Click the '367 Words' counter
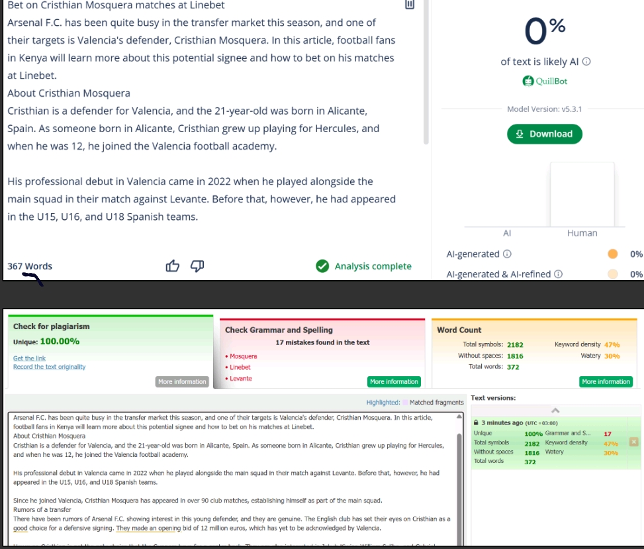Viewport: 644px width, 549px height. click(x=30, y=266)
